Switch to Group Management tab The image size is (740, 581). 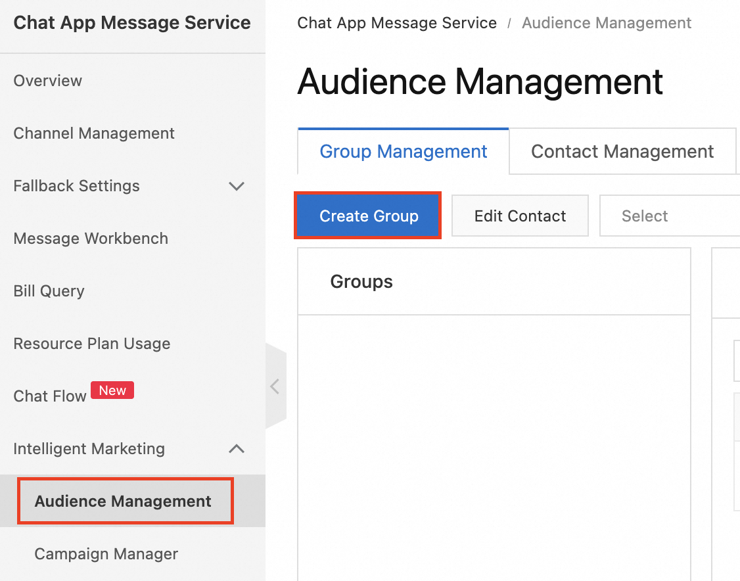(x=403, y=152)
